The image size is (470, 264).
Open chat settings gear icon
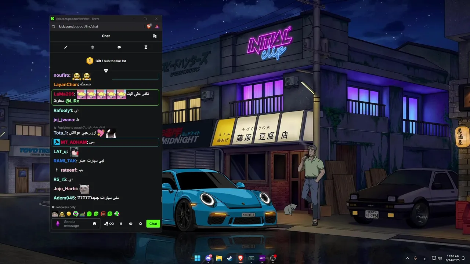coord(140,224)
